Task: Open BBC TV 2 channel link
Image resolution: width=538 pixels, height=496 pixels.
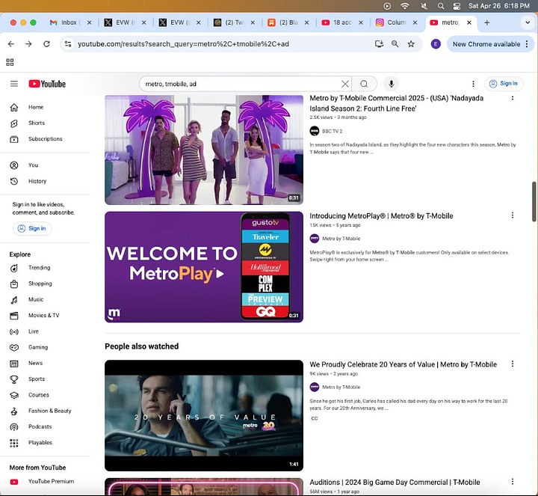Action: click(332, 131)
